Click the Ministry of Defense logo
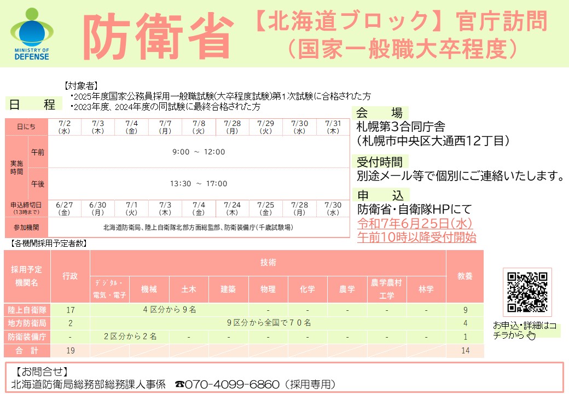Viewport: 569px width, 394px height. pyautogui.click(x=32, y=34)
